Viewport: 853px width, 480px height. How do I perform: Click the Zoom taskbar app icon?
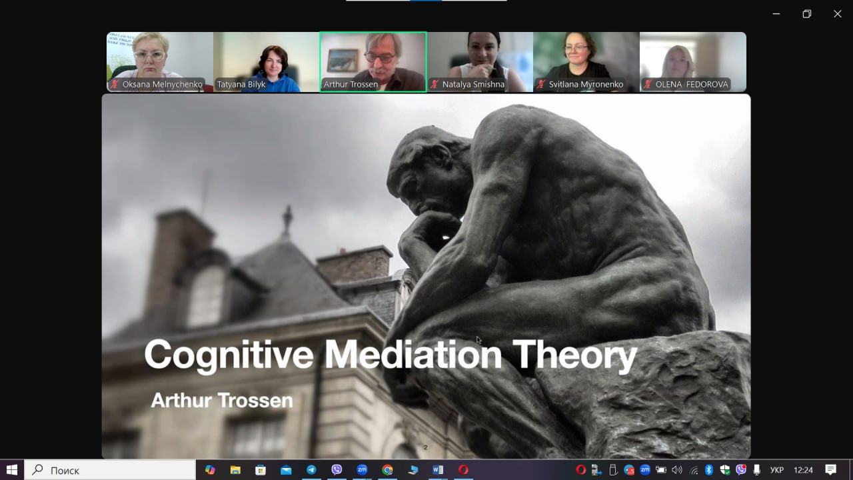(x=362, y=470)
